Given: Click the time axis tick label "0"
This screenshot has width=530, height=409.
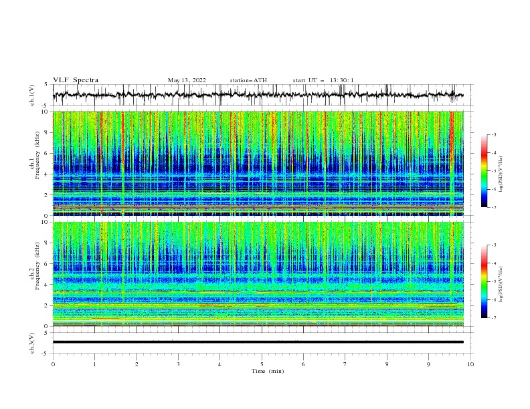Looking at the screenshot, I should pyautogui.click(x=53, y=364).
